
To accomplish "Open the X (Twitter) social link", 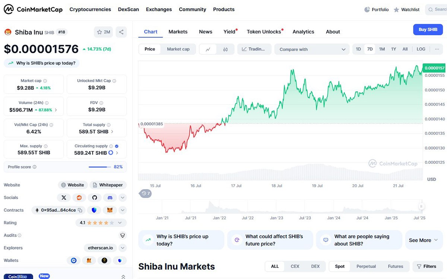I will [x=64, y=198].
